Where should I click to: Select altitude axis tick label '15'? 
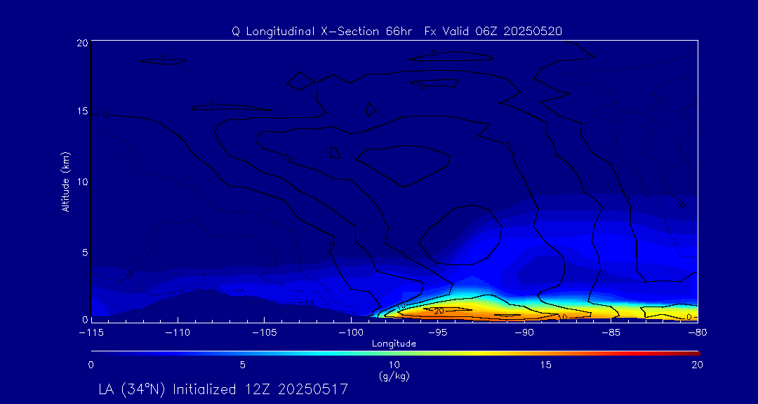(x=83, y=112)
